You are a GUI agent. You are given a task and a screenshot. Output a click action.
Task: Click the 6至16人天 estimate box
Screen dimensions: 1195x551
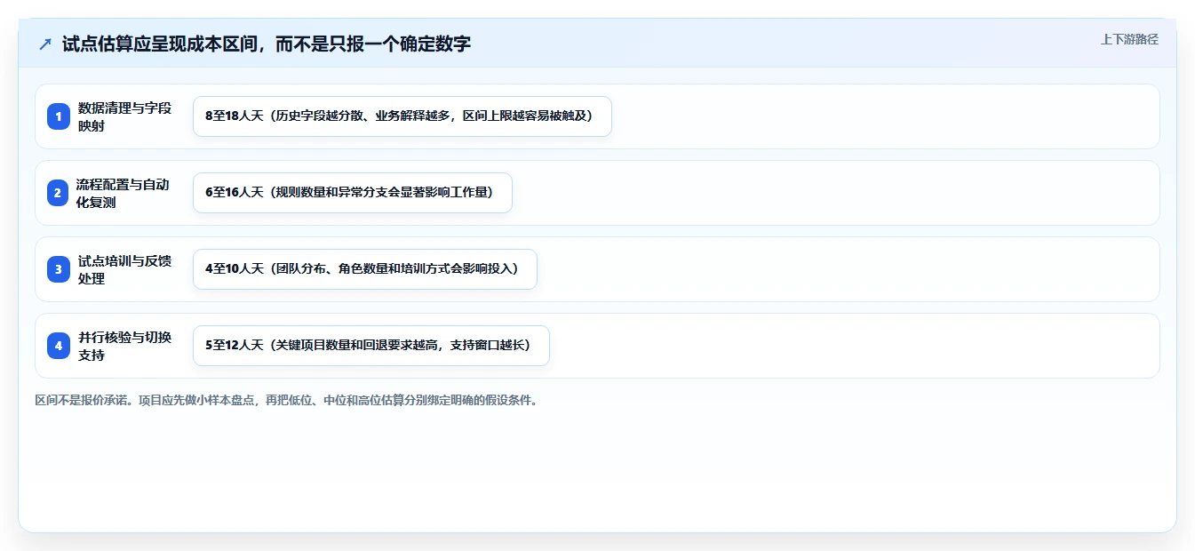[x=353, y=193]
